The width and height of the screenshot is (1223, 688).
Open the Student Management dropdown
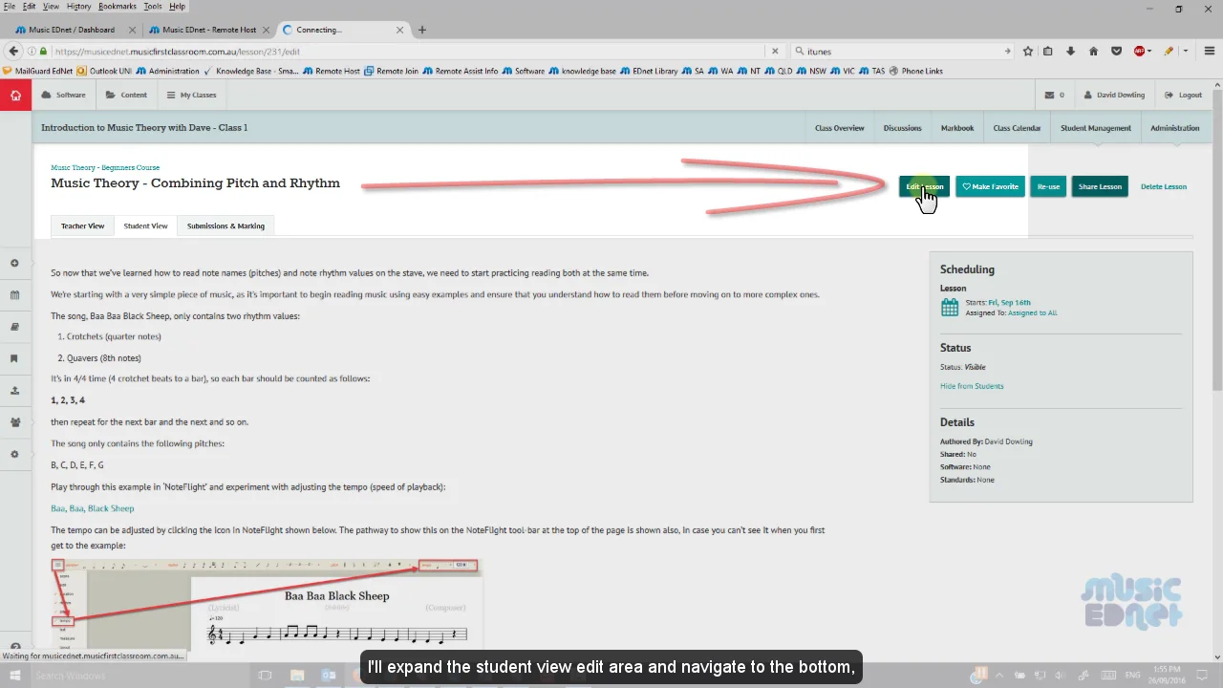[x=1096, y=128]
